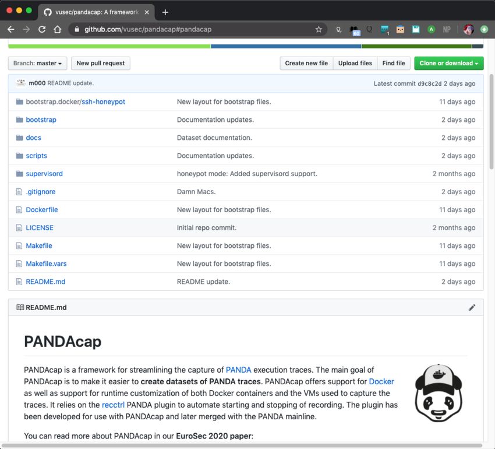The width and height of the screenshot is (495, 449).
Task: Edit README.md with the pencil icon
Action: click(x=472, y=308)
